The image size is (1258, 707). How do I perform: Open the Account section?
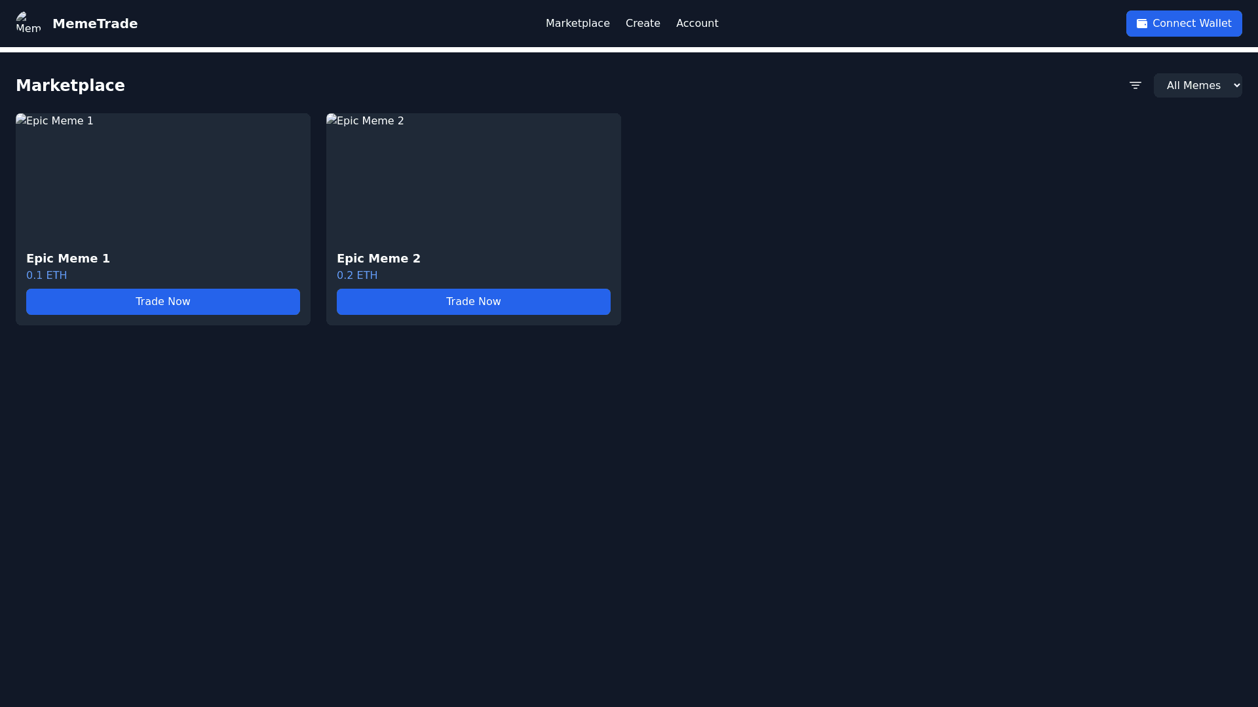[697, 23]
